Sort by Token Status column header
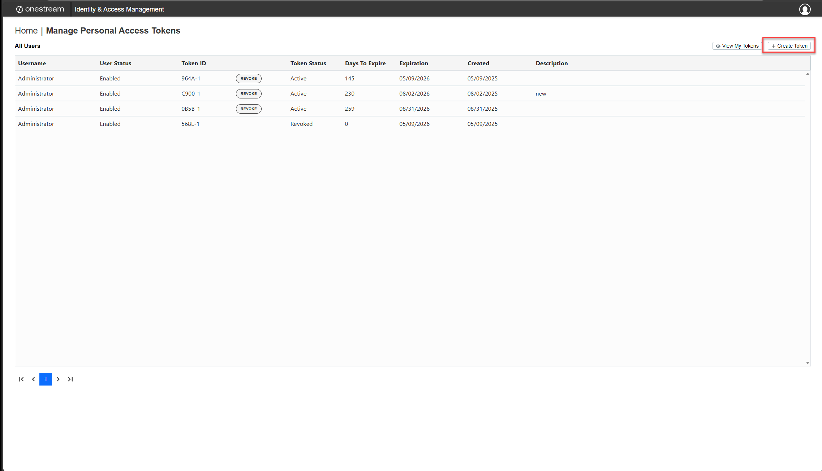 (308, 63)
